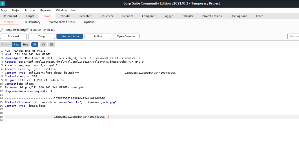Click the Content-Type: image/jpeg line
This screenshot has width=299, height=142.
click(x=25, y=106)
